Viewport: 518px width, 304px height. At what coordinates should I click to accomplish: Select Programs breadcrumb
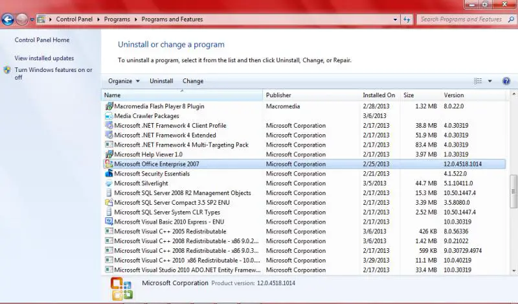(117, 19)
